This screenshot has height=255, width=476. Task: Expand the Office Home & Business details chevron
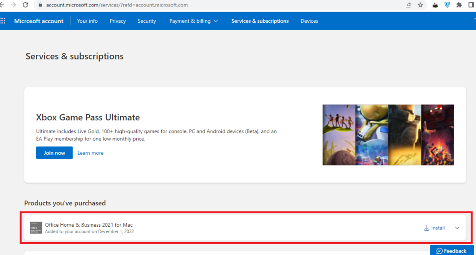[x=457, y=228]
